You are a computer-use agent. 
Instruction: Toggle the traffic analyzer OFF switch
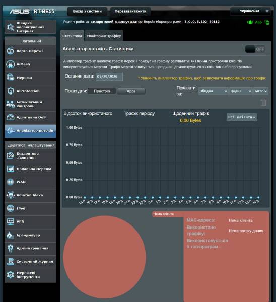click(255, 49)
